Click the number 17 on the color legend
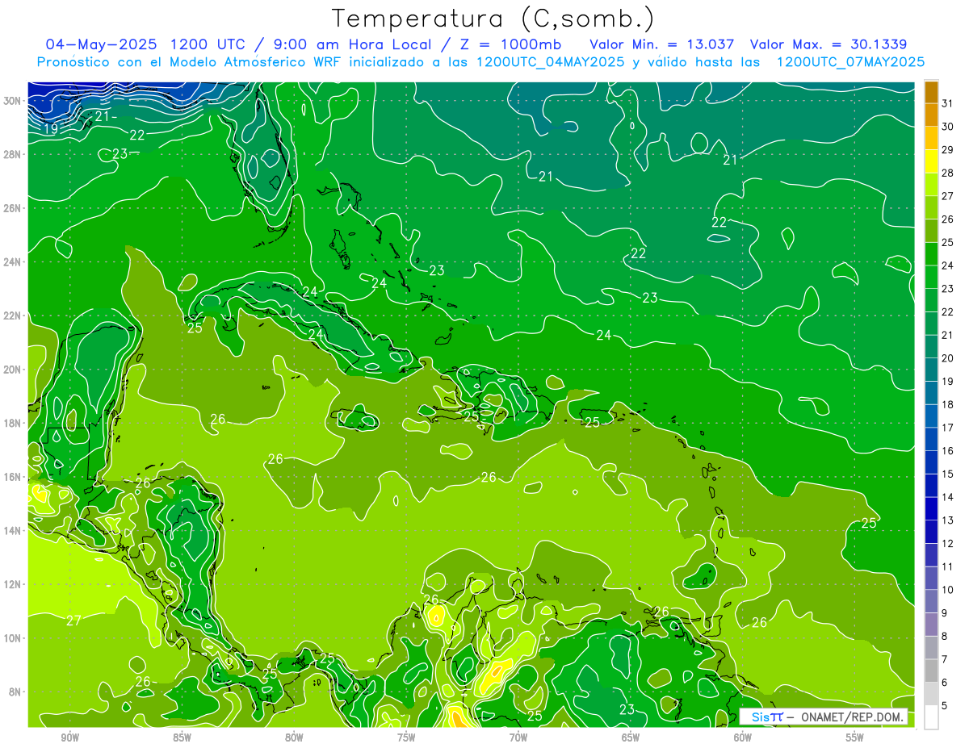This screenshot has height=748, width=969. [948, 428]
